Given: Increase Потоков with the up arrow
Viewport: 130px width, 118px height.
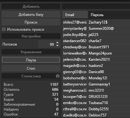Looking at the screenshot, I should pyautogui.click(x=58, y=43).
